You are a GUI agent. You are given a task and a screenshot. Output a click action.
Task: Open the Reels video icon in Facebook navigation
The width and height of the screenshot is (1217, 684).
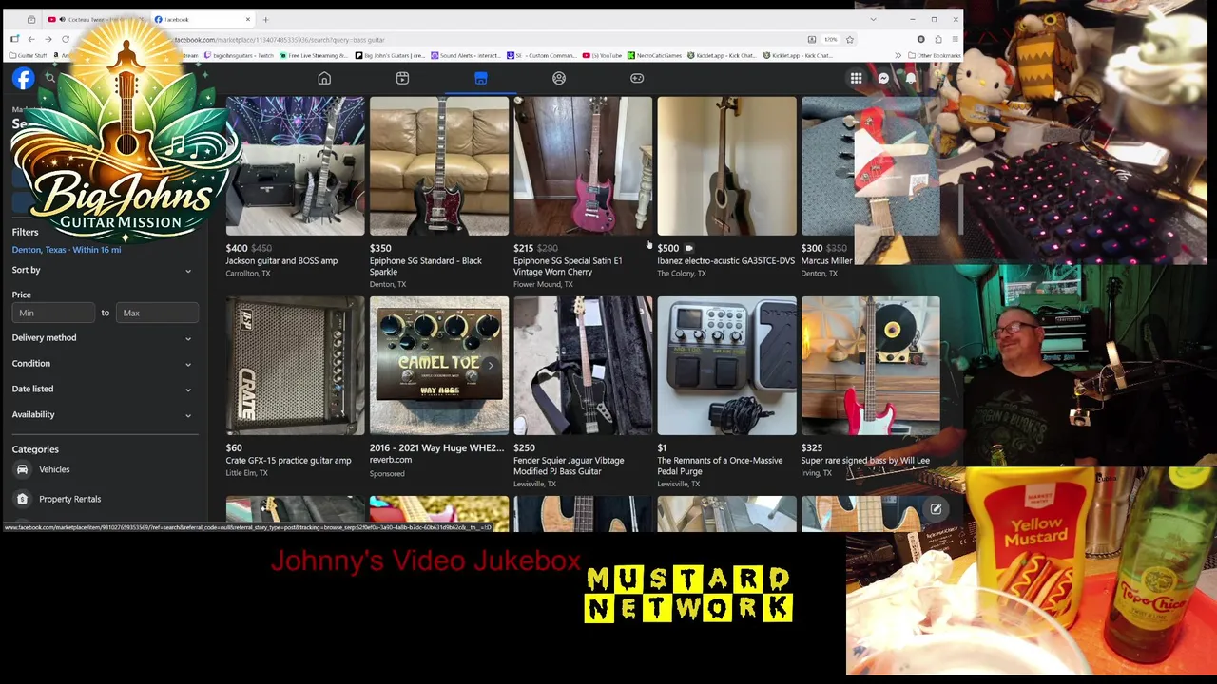click(402, 78)
